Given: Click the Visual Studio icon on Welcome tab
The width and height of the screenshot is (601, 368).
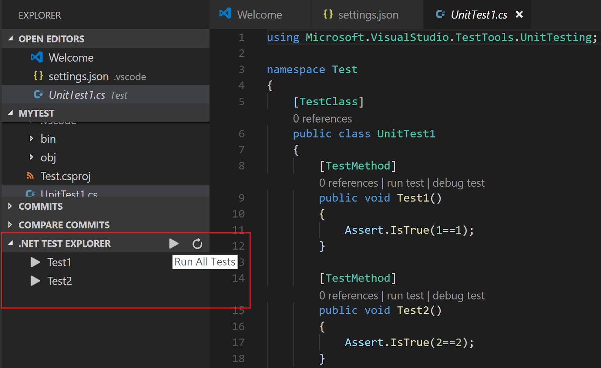Looking at the screenshot, I should coord(225,14).
